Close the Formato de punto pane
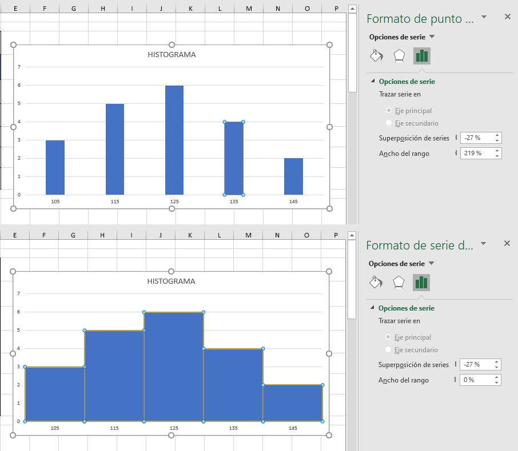This screenshot has height=451, width=518. click(x=508, y=17)
